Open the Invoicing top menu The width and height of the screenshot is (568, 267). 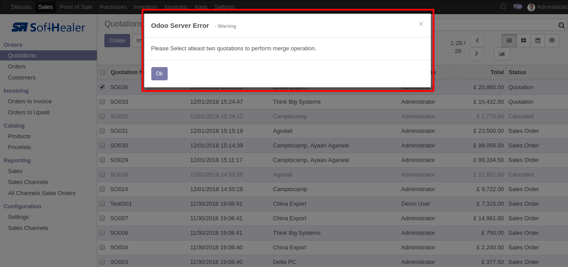[x=176, y=7]
